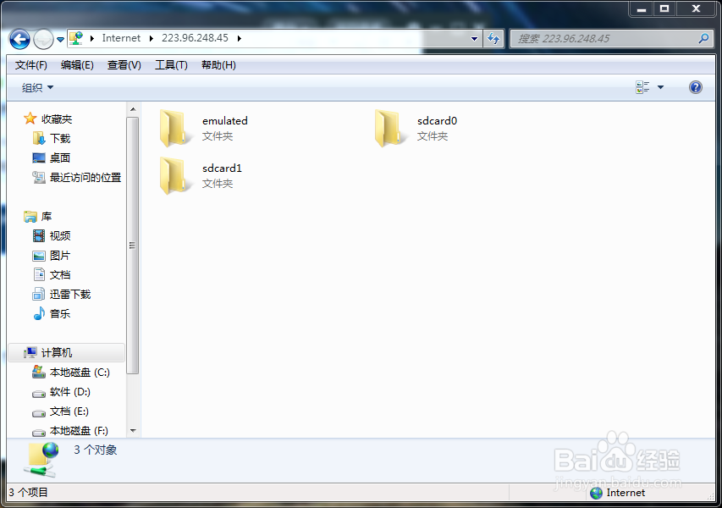Click the 3 个项目 status bar text
The width and height of the screenshot is (722, 508).
(x=28, y=493)
